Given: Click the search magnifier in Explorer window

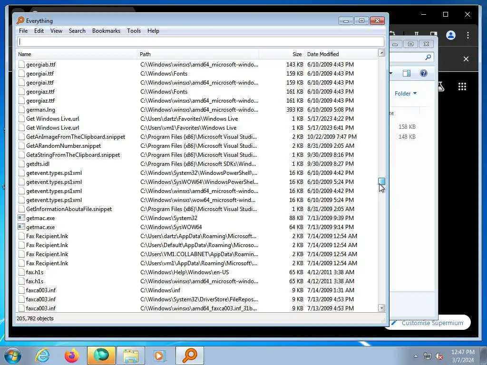Looking at the screenshot, I should pos(428,57).
